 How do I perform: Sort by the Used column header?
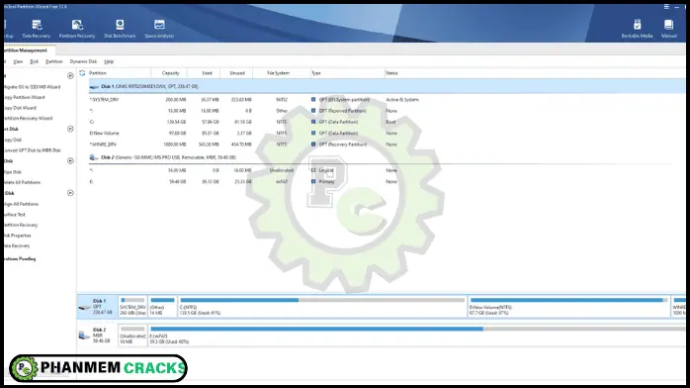[207, 73]
